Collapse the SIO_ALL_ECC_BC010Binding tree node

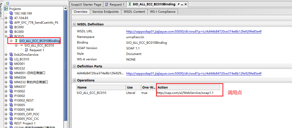pyautogui.click(x=11, y=41)
